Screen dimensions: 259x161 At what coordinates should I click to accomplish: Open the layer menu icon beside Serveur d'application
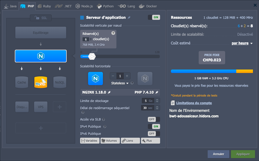(82, 17)
